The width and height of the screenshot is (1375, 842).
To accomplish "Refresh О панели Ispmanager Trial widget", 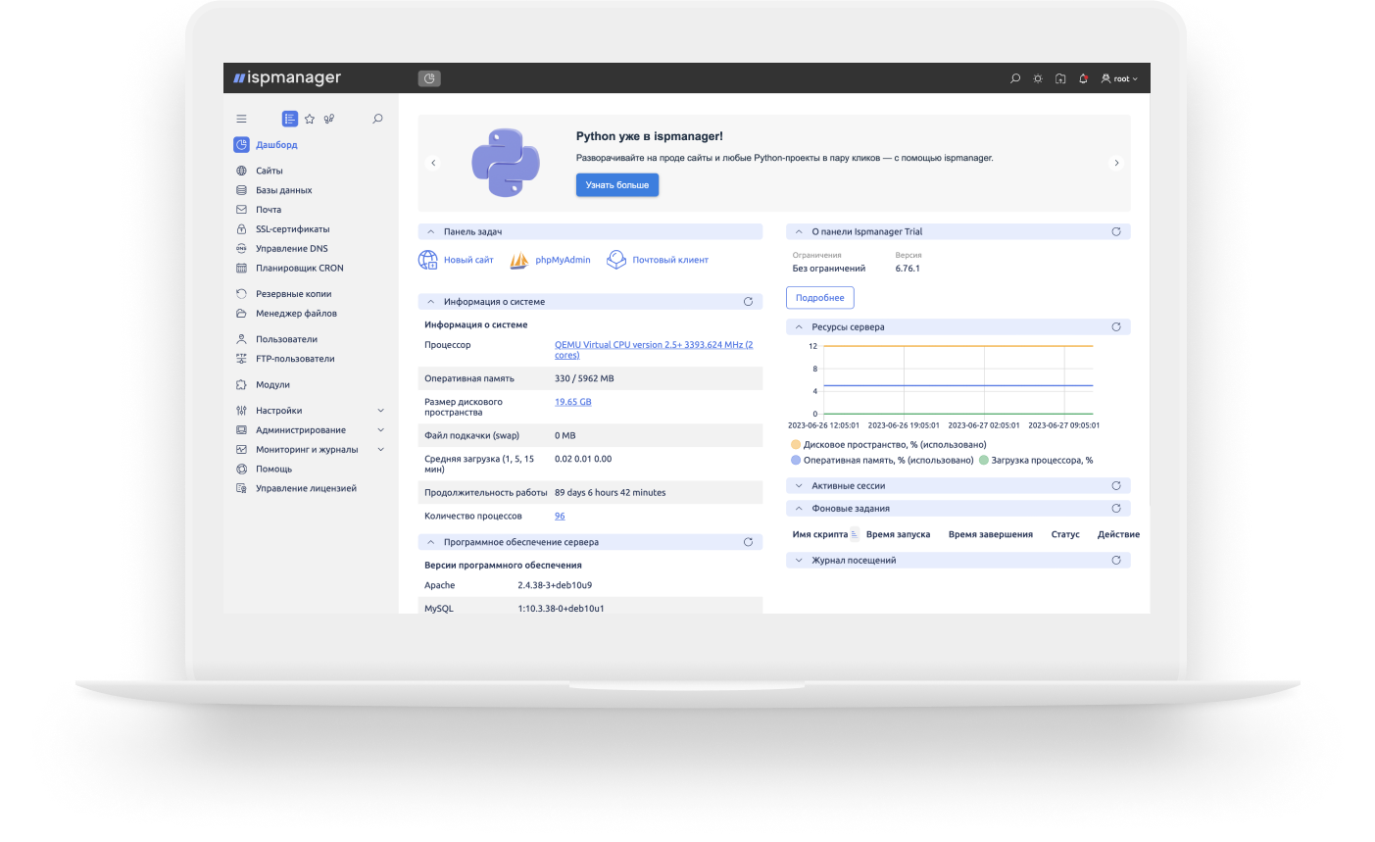I will [x=1116, y=232].
